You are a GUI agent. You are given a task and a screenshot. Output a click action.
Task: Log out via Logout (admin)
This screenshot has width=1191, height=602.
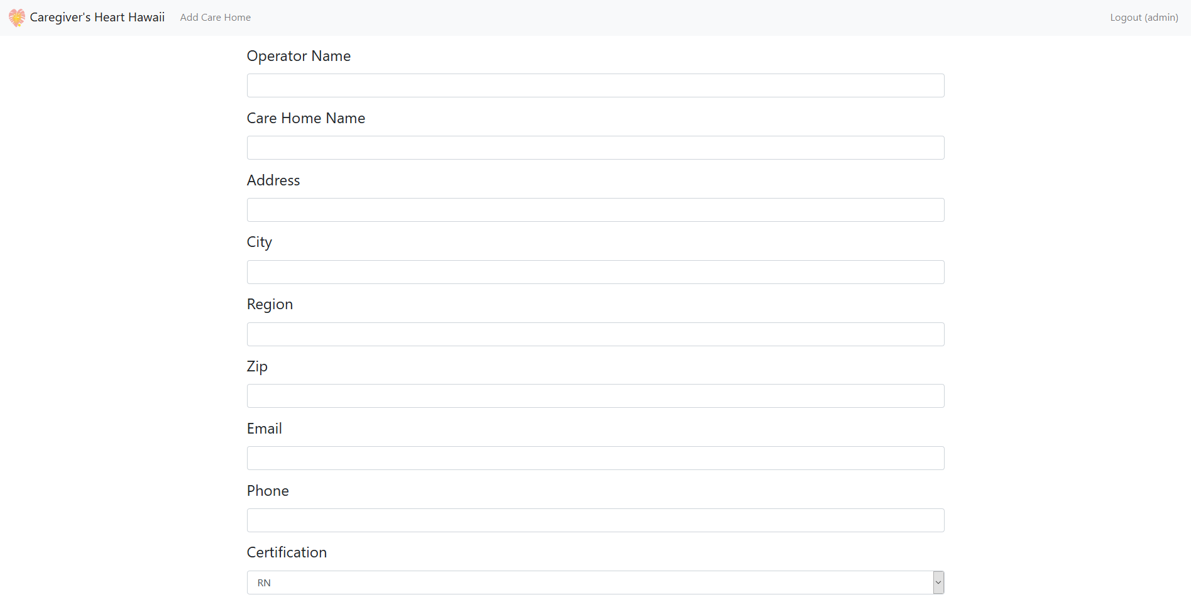(x=1144, y=18)
